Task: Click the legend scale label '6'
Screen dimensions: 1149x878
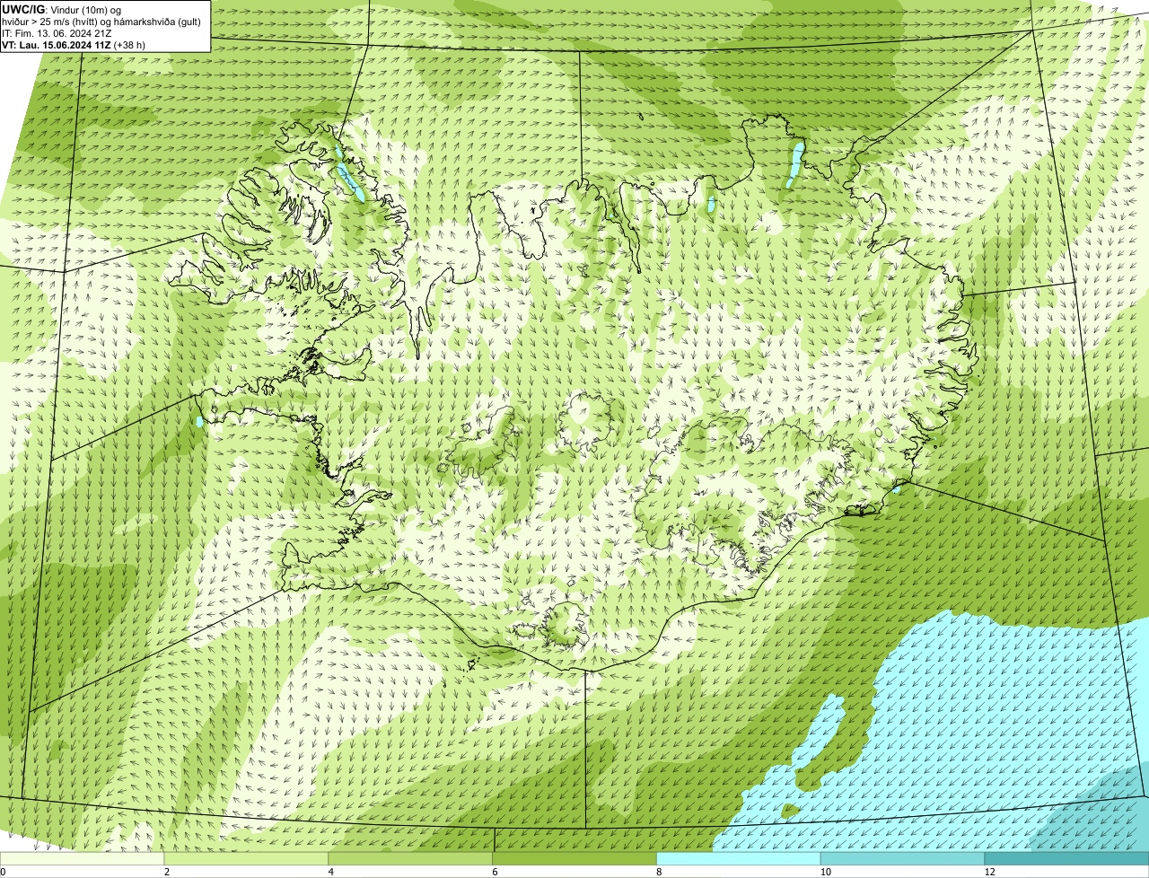Action: [x=495, y=872]
